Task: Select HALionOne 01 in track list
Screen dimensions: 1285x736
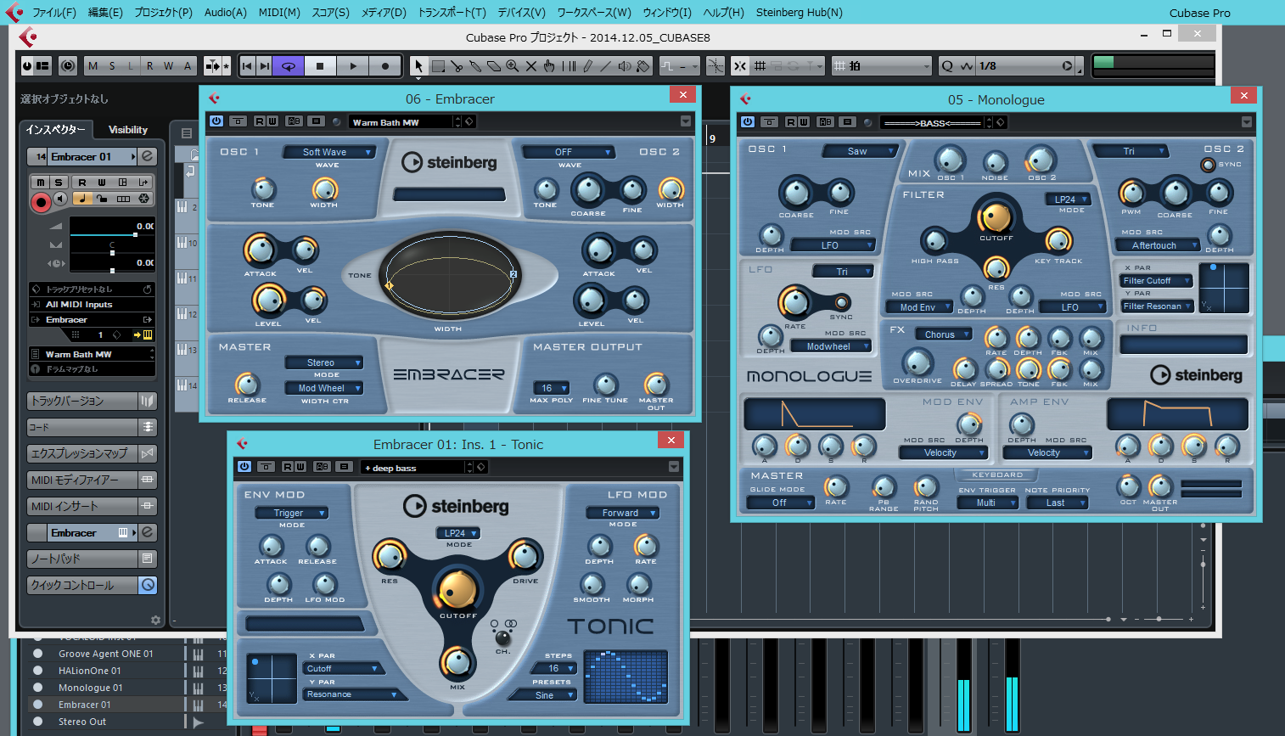Action: click(x=90, y=671)
